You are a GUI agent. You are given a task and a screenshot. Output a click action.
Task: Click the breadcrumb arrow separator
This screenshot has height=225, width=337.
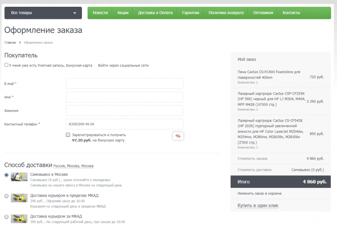[20, 43]
